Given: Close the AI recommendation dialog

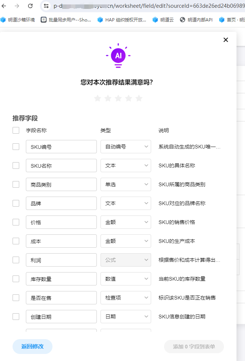Looking at the screenshot, I should pos(226,40).
